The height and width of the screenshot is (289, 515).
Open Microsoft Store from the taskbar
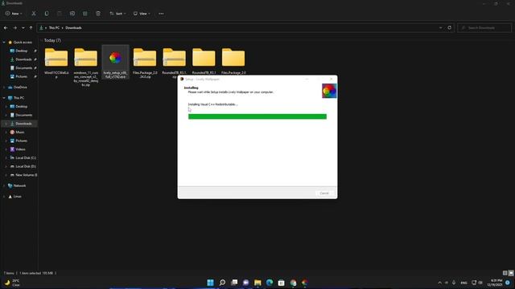tap(281, 283)
